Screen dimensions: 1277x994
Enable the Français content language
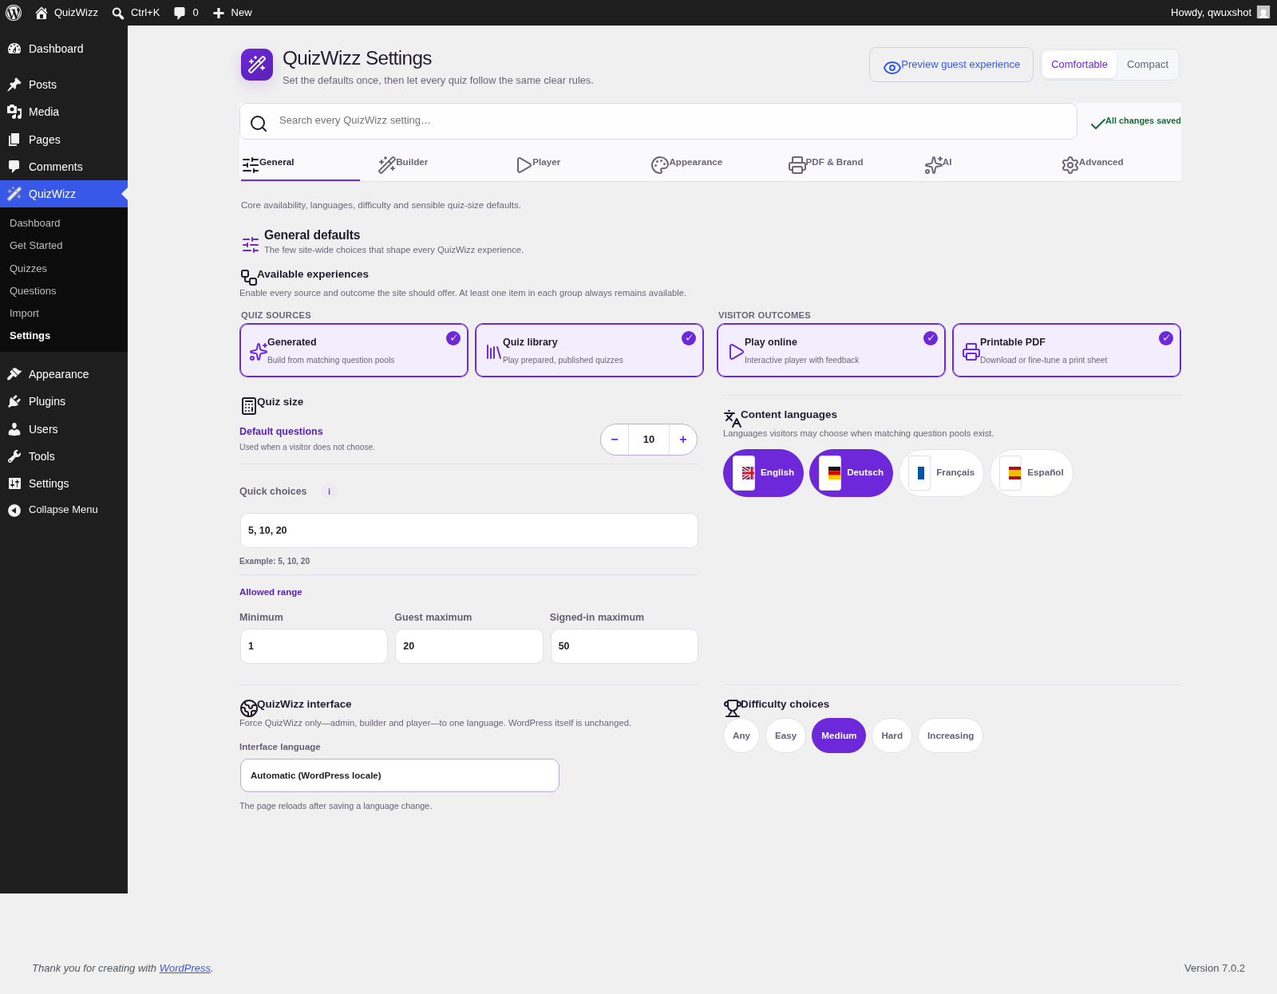coord(941,472)
